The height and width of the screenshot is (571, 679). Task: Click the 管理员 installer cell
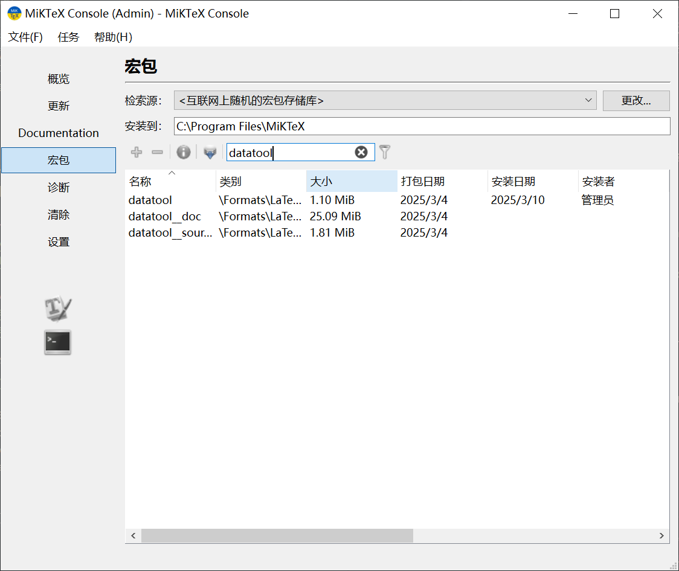click(x=597, y=200)
